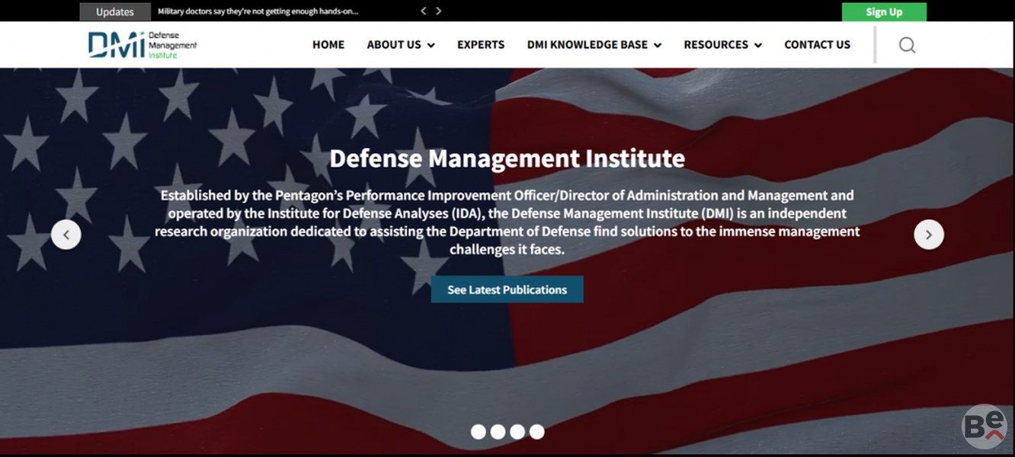Image resolution: width=1015 pixels, height=457 pixels.
Task: Select the fourth carousel dot
Action: click(x=537, y=432)
